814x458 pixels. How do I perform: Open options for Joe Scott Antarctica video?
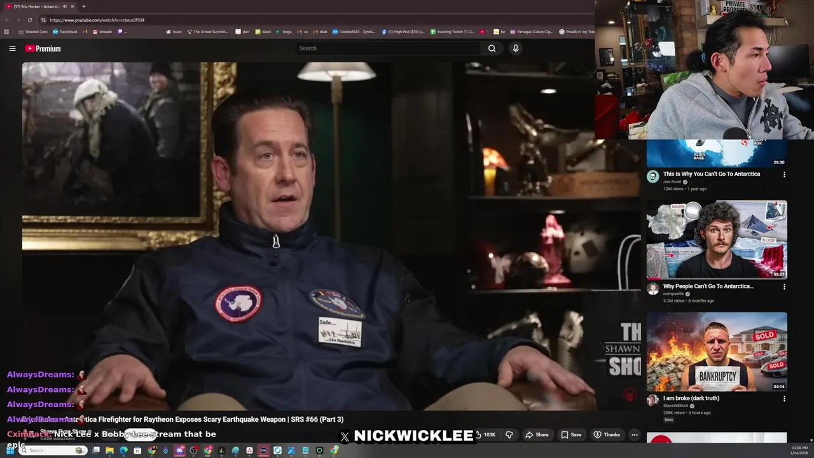pos(783,174)
